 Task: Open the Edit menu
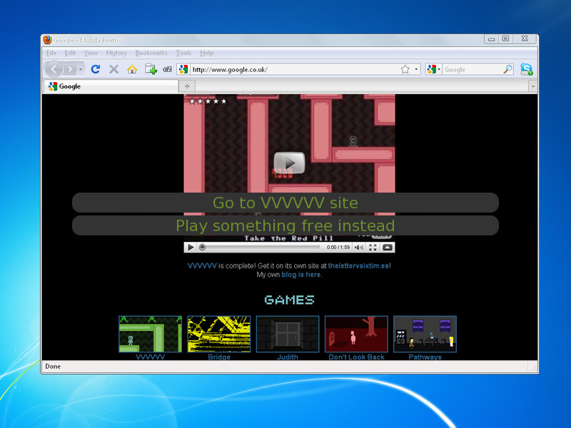(70, 53)
